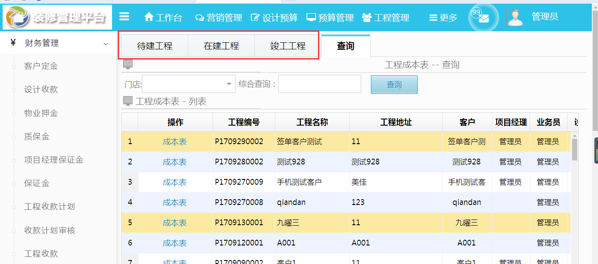
Task: Click inside the 综合查询 input field
Action: pos(319,84)
